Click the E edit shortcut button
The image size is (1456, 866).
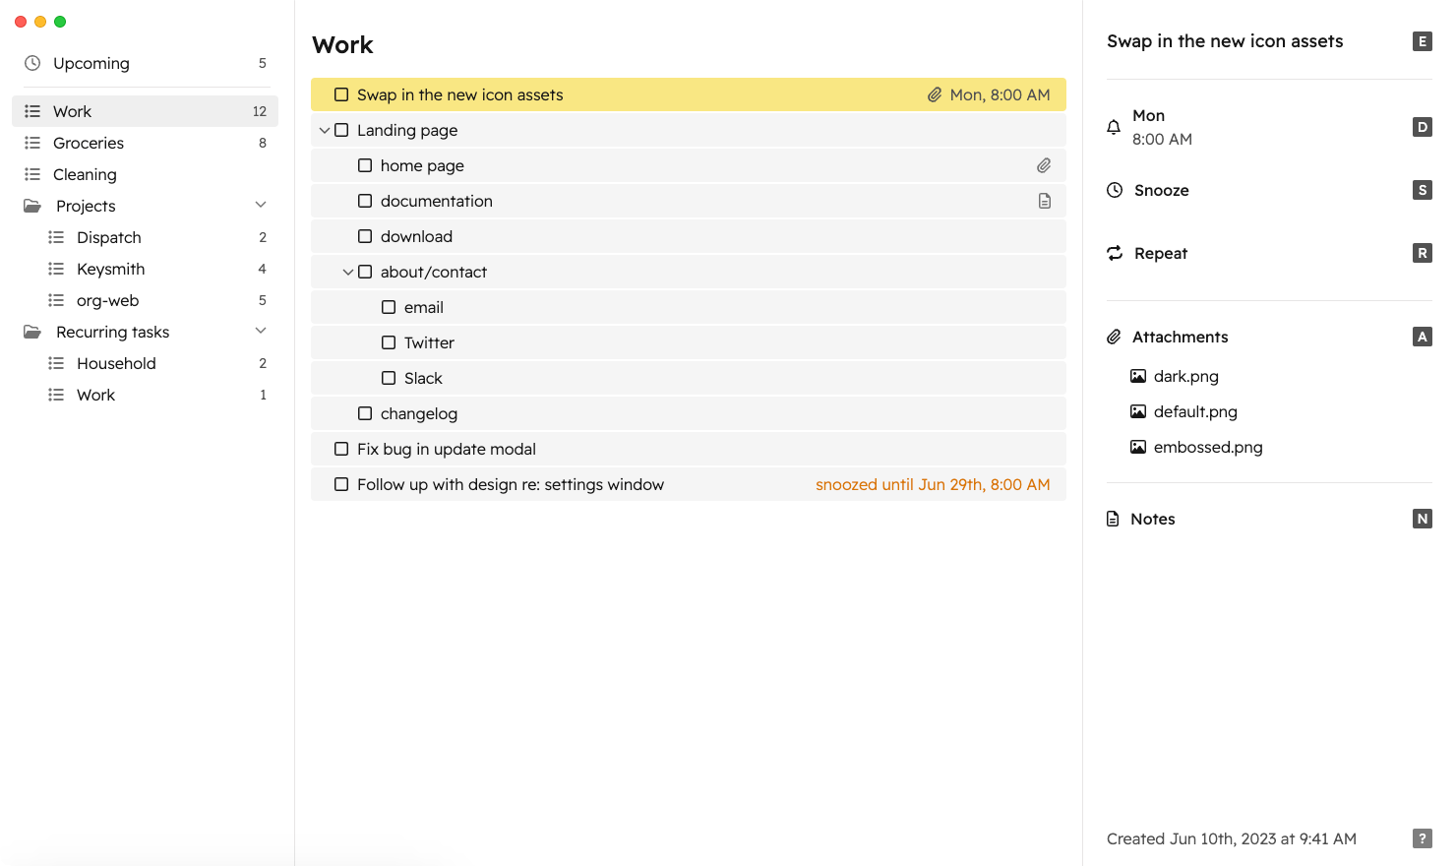pos(1423,41)
